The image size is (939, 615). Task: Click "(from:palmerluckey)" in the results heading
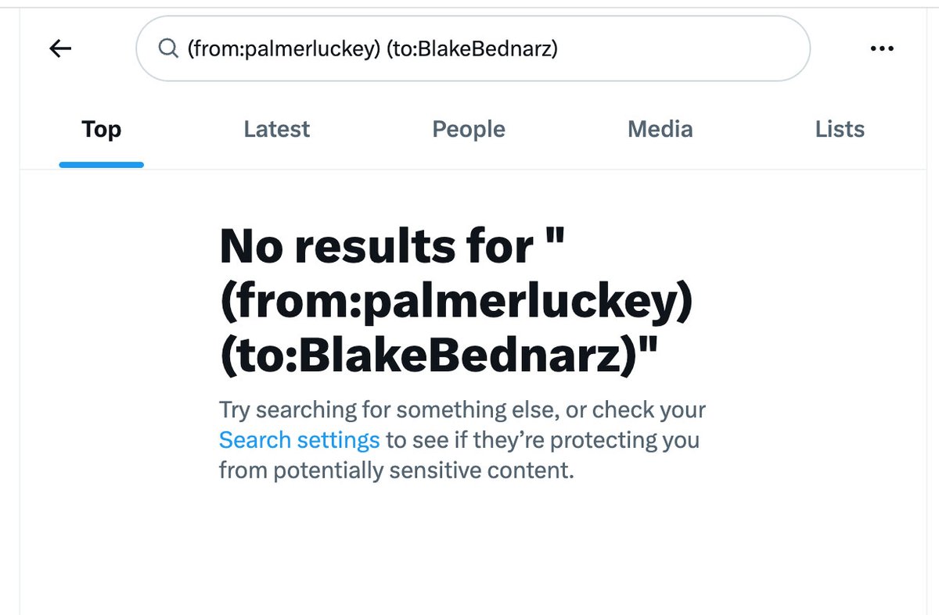coord(456,304)
